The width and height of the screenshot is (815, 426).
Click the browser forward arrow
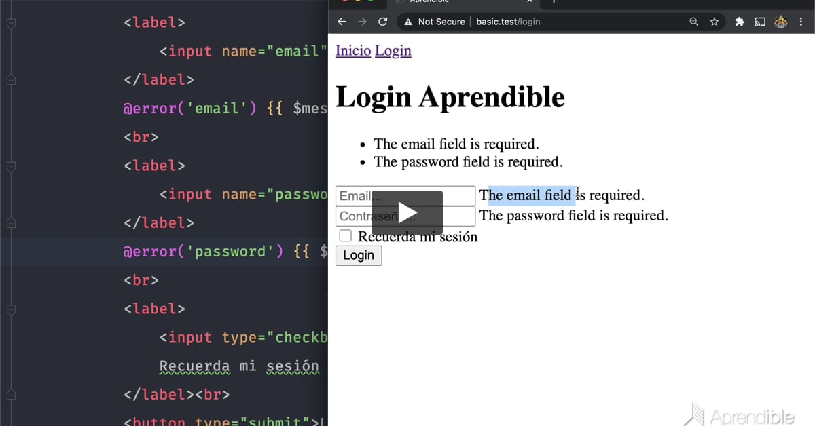pyautogui.click(x=362, y=22)
